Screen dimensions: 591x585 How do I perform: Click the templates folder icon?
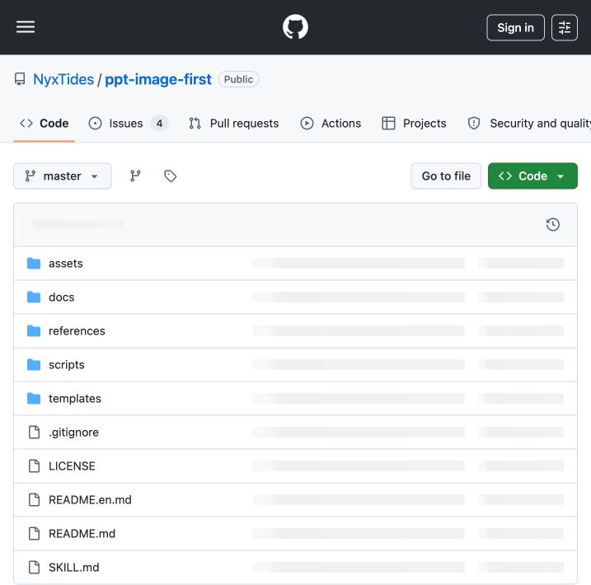pyautogui.click(x=34, y=399)
